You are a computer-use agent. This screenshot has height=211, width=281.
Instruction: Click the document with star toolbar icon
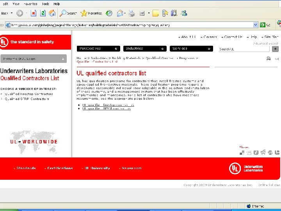coord(165,13)
